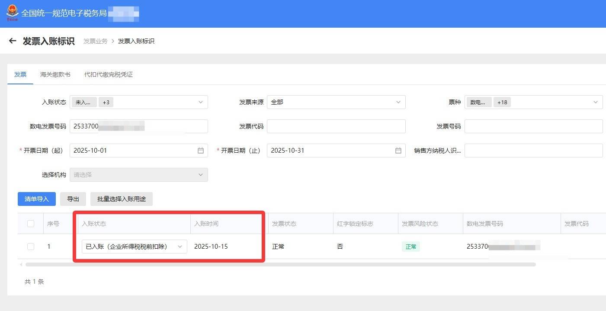The image size is (606, 311).
Task: Click 批量选择入账用途 button
Action: pos(122,199)
